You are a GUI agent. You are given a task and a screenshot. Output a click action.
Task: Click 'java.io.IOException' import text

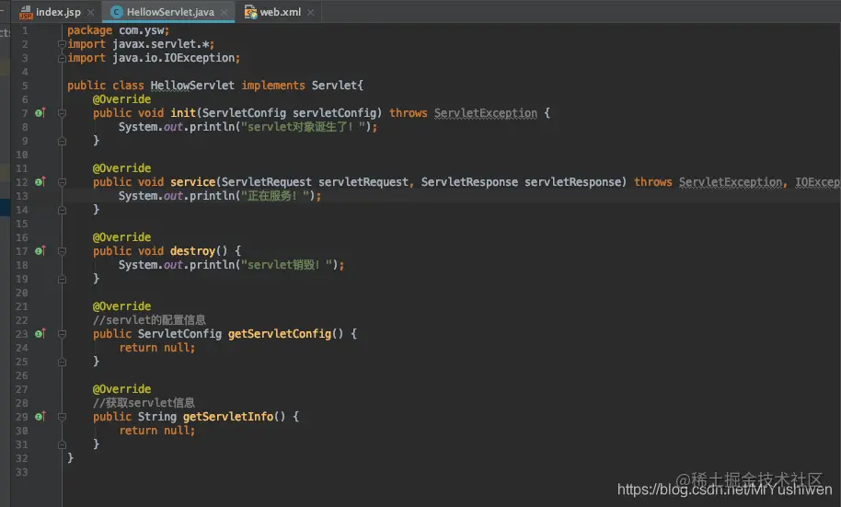(x=176, y=57)
